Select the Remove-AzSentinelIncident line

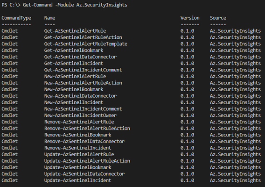pos(131,148)
